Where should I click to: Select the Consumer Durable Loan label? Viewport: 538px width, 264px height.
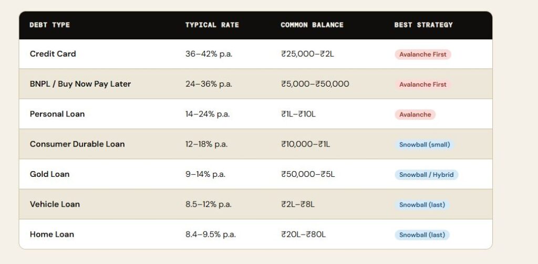(77, 144)
